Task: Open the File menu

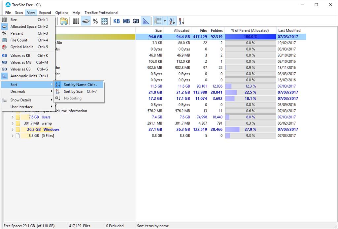Action: point(8,13)
